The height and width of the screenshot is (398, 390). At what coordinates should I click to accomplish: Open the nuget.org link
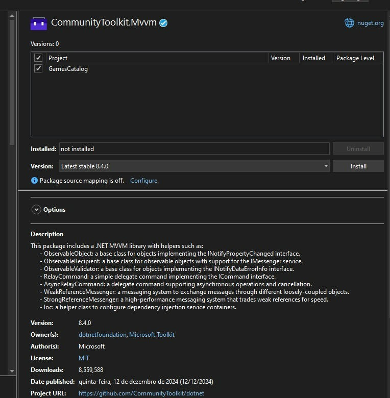click(371, 23)
